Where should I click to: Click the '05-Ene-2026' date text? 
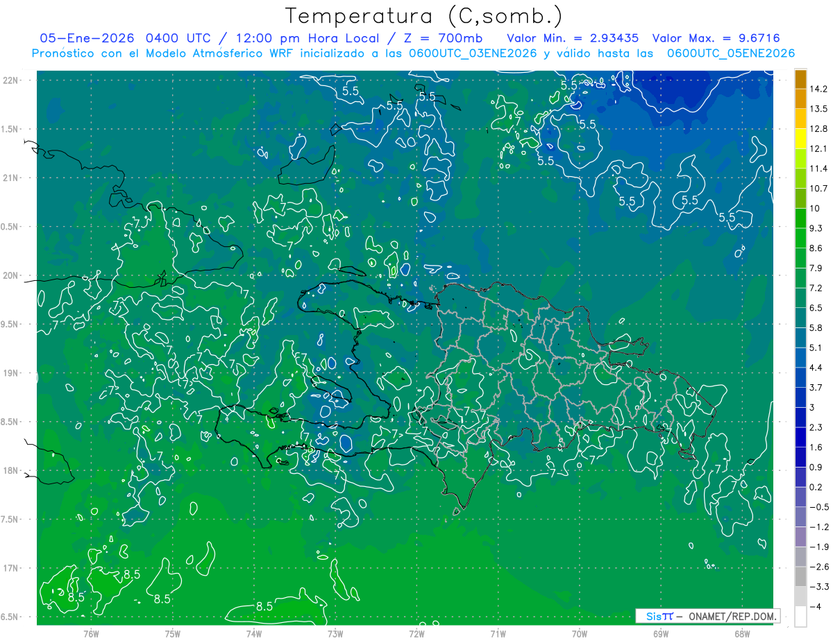tap(86, 37)
